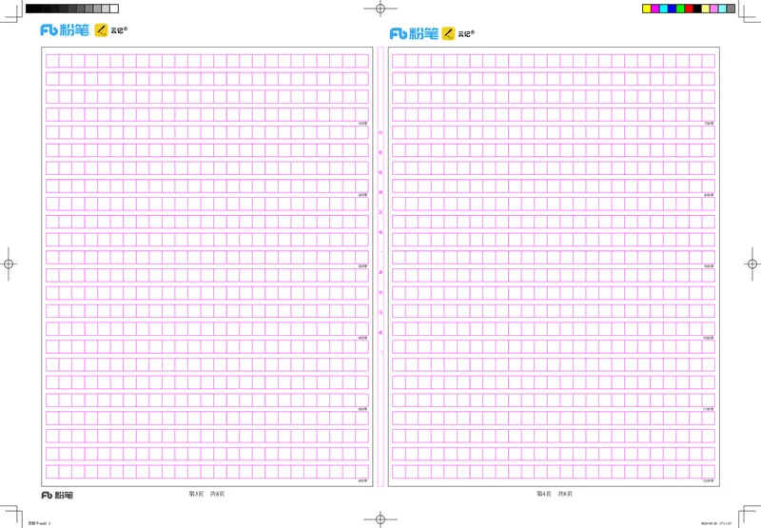
Task: Click the right edge registration crosshair mark
Action: point(752,264)
